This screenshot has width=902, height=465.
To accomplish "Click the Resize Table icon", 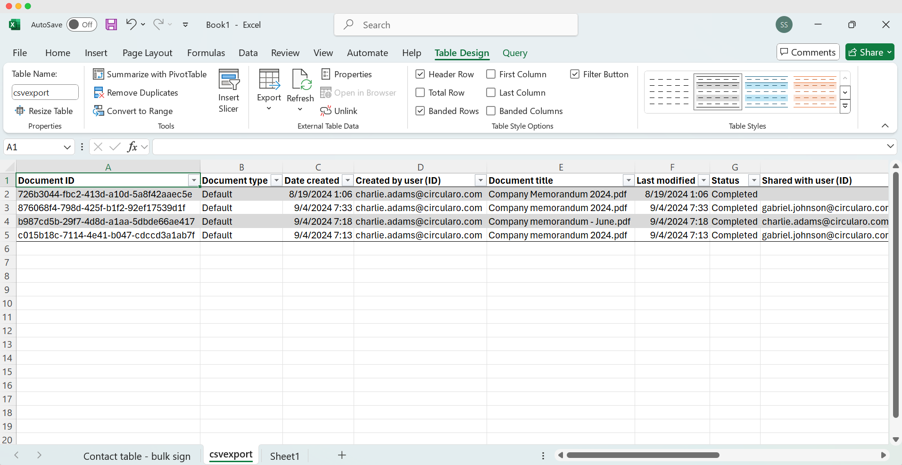I will click(20, 111).
